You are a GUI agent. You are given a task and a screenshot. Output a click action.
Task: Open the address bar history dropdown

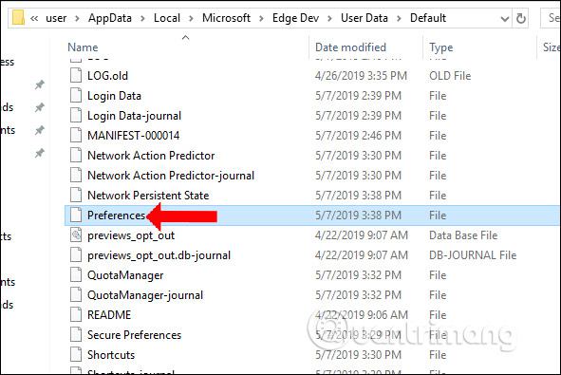(504, 18)
